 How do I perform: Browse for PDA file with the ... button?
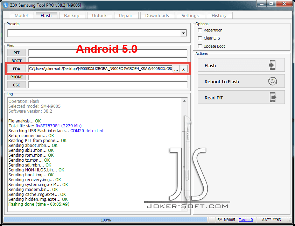(x=176, y=69)
